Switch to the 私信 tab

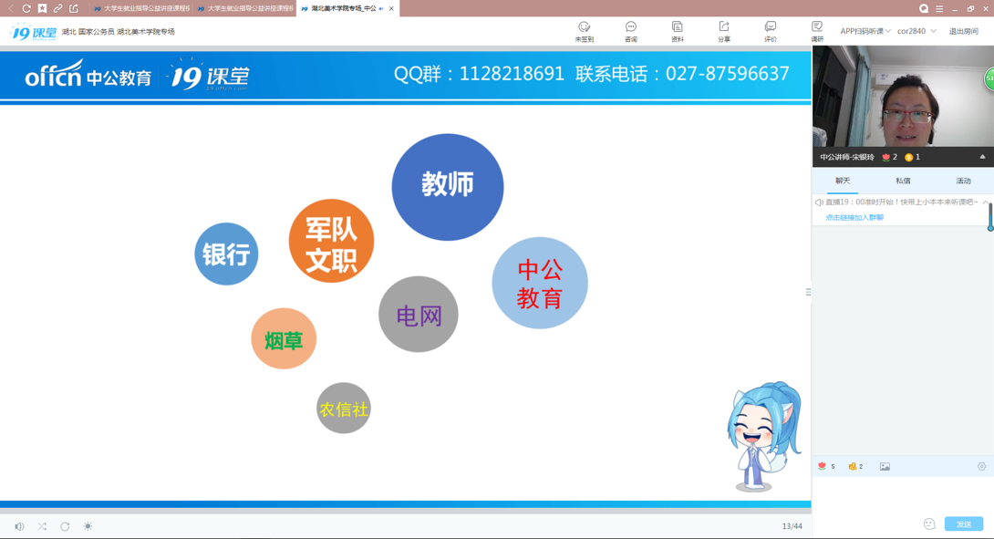point(903,181)
